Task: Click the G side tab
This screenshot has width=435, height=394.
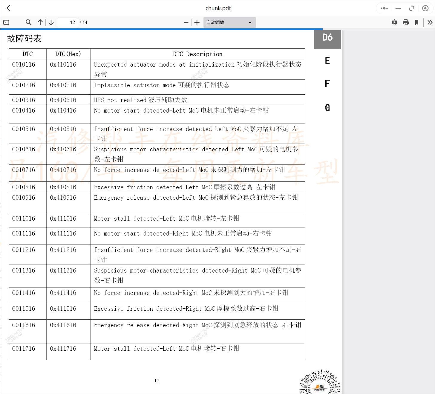Action: click(327, 107)
